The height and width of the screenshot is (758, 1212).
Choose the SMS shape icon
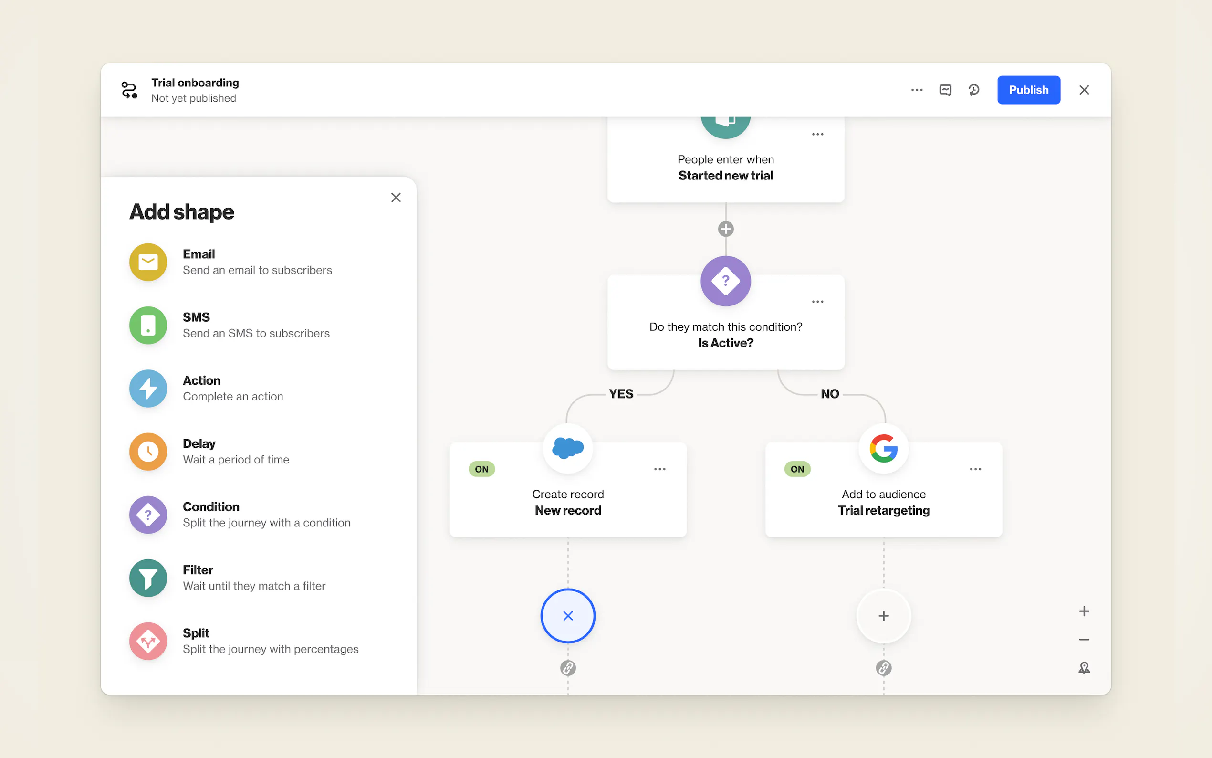[x=148, y=326]
